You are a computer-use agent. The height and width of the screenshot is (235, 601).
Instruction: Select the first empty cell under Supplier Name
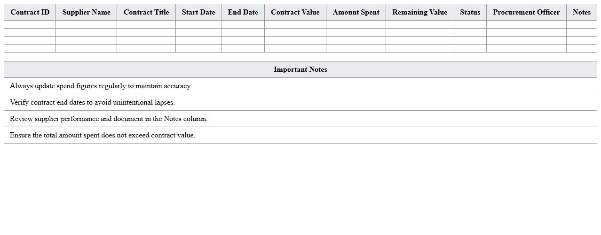(86, 24)
